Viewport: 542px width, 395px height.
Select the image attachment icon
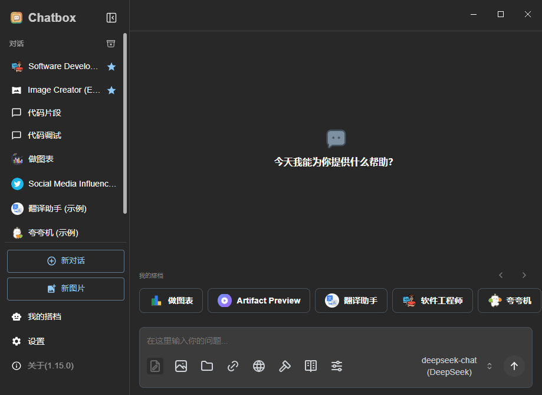point(181,366)
